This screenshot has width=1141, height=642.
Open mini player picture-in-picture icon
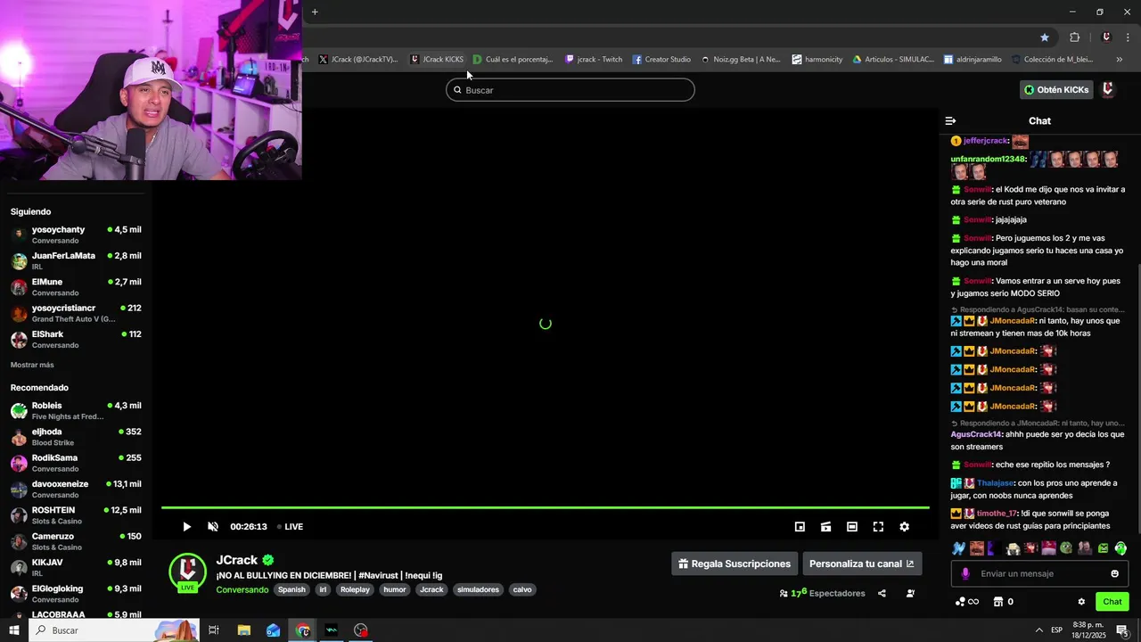tap(800, 527)
